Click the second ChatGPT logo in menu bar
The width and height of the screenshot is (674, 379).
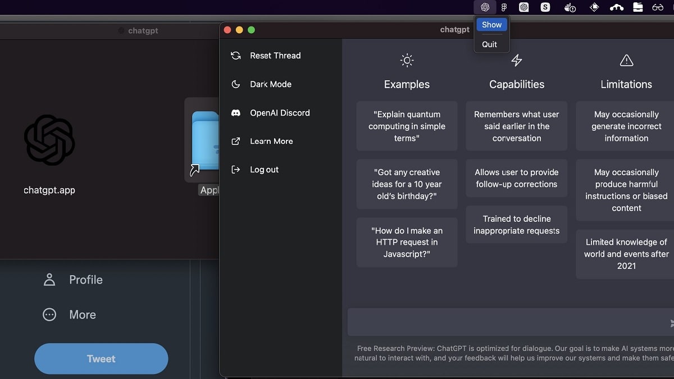tap(523, 7)
